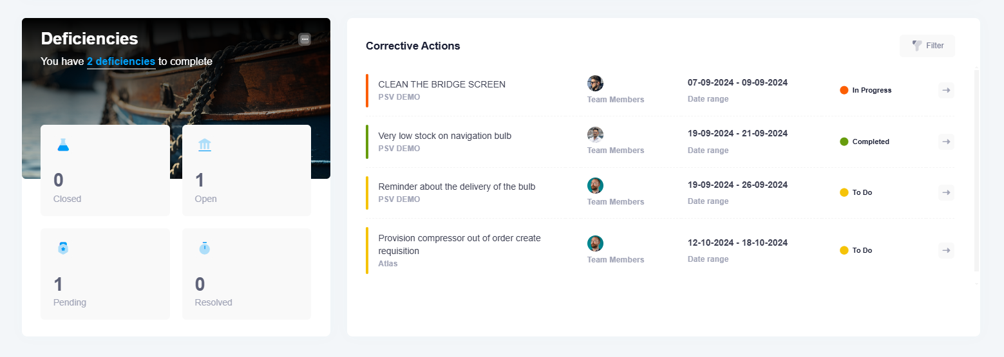Click the flask icon in Closed card
This screenshot has width=1004, height=357.
click(x=62, y=145)
